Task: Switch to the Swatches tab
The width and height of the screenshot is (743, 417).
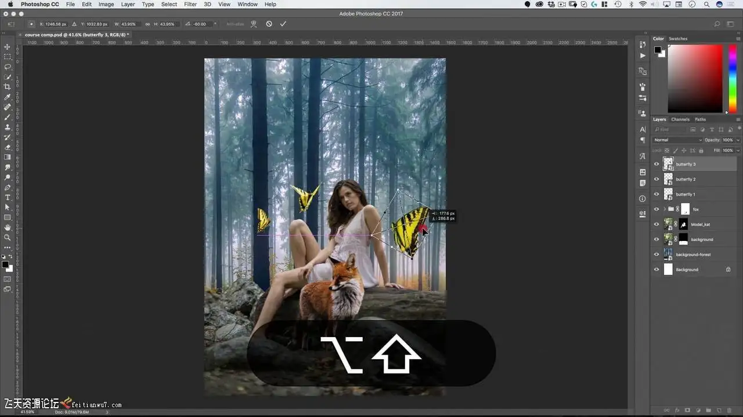Action: coord(678,39)
